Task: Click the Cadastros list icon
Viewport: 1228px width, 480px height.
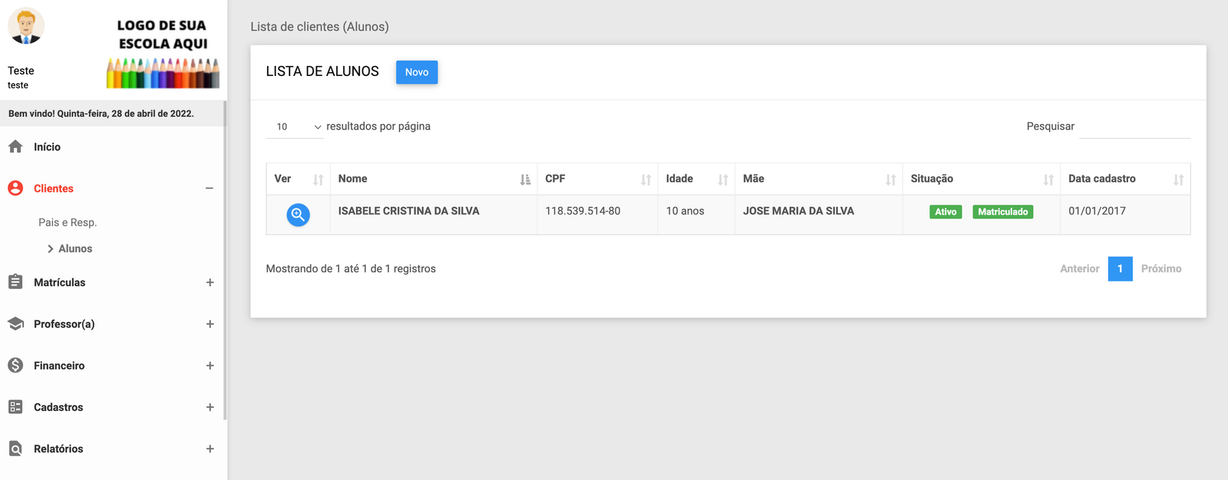Action: (15, 407)
